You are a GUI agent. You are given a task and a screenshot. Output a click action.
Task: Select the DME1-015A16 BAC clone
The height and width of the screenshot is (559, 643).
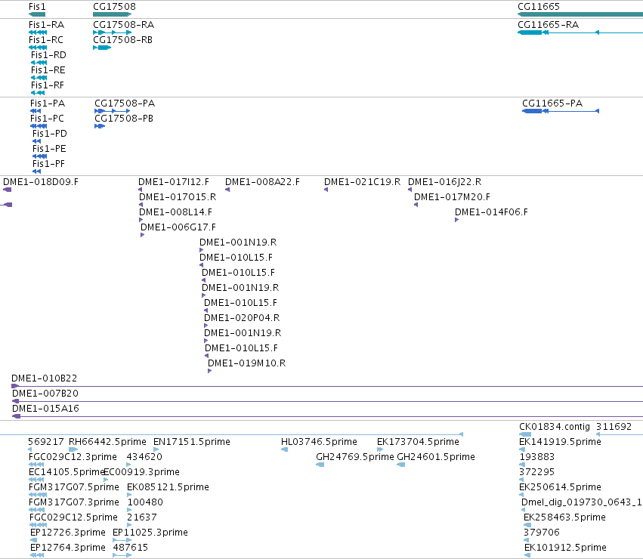[x=45, y=409]
